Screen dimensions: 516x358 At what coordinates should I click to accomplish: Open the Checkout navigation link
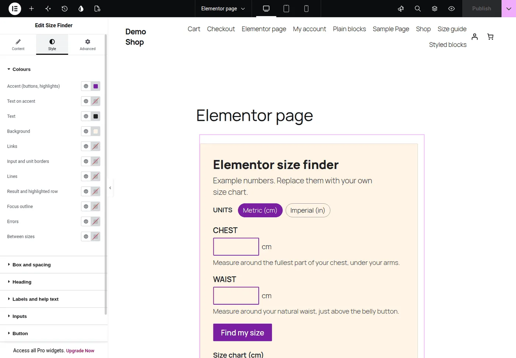pyautogui.click(x=221, y=29)
